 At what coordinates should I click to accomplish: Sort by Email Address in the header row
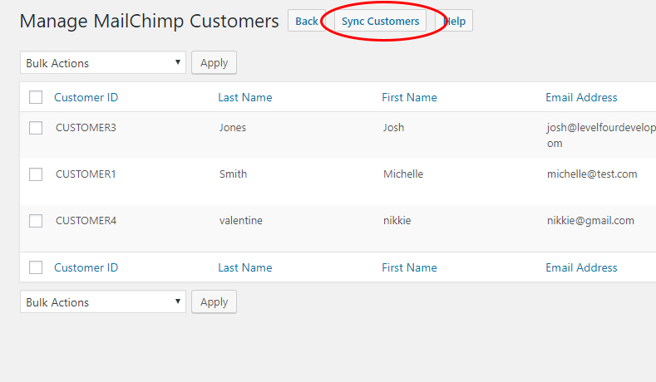[581, 98]
